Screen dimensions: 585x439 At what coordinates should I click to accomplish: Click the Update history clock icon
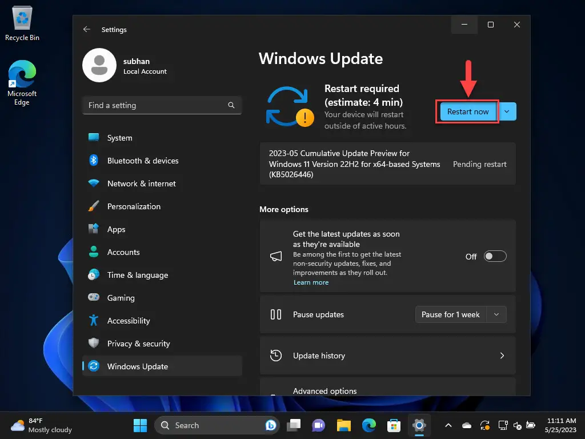[x=276, y=356]
